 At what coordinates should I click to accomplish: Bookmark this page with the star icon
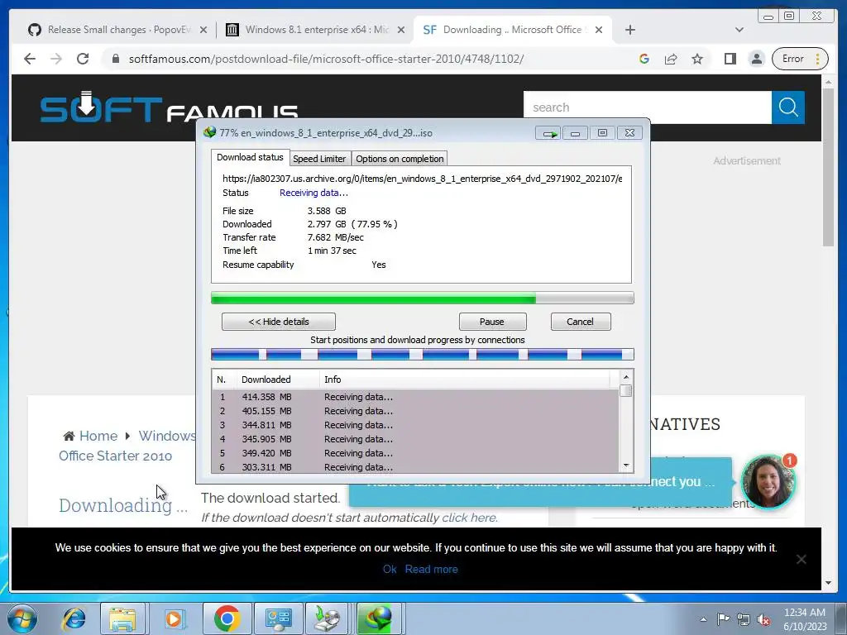[697, 59]
